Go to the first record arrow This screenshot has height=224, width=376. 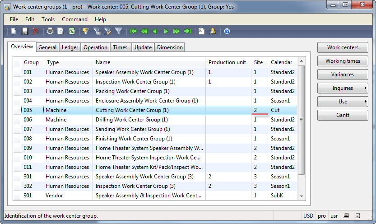(133, 31)
